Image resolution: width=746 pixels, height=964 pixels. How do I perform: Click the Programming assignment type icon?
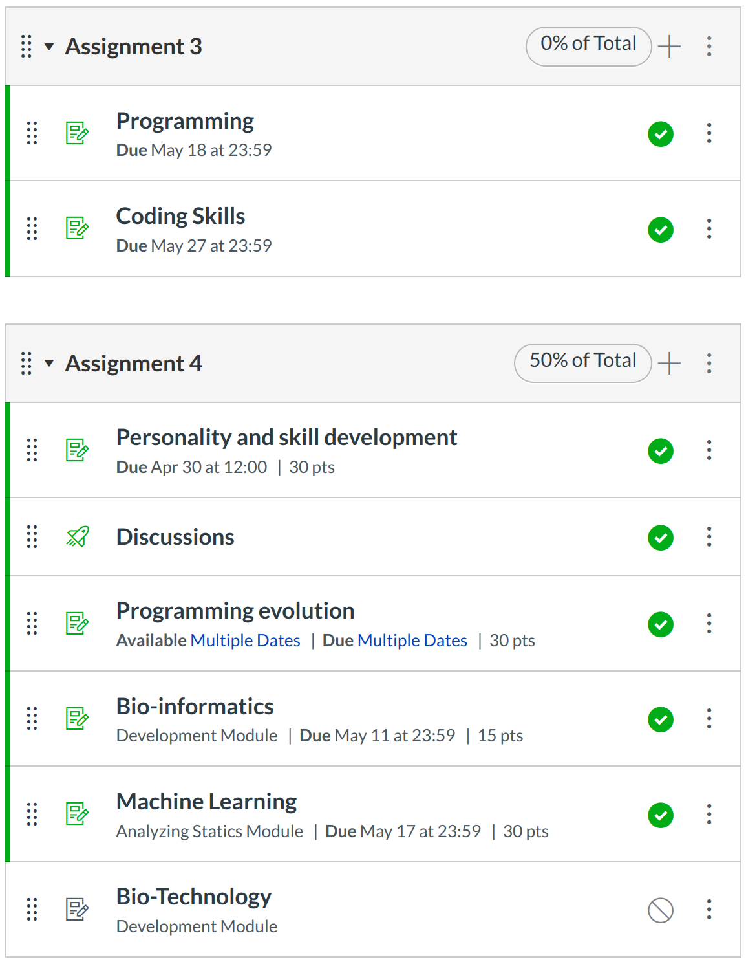pyautogui.click(x=77, y=133)
